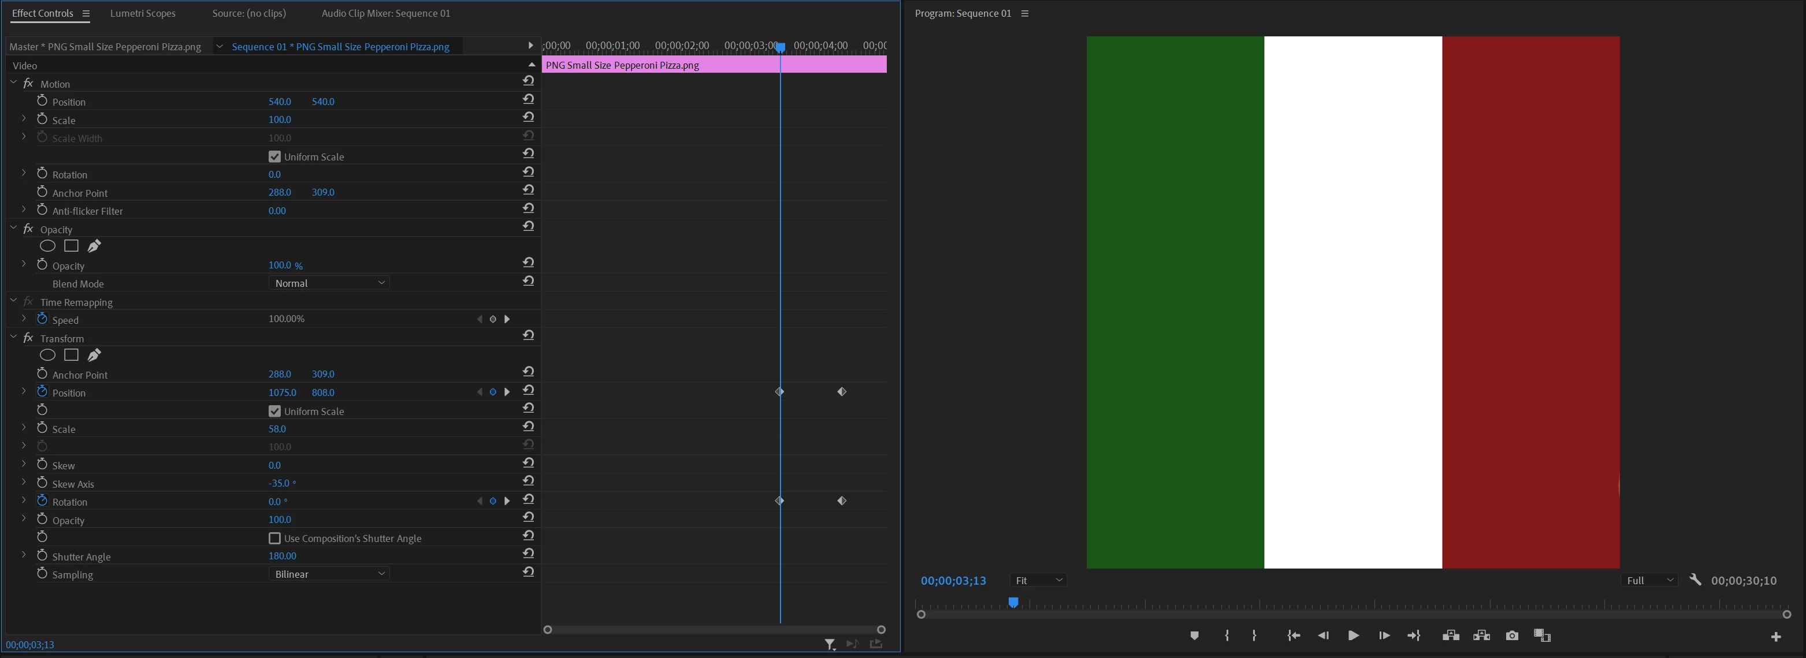The image size is (1806, 658).
Task: Open Audio Clip Mixer tab
Action: [385, 13]
